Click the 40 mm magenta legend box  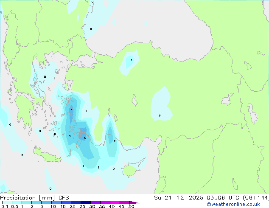click(115, 202)
